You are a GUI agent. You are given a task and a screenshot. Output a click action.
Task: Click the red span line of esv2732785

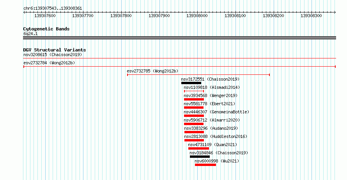[x=198, y=75]
